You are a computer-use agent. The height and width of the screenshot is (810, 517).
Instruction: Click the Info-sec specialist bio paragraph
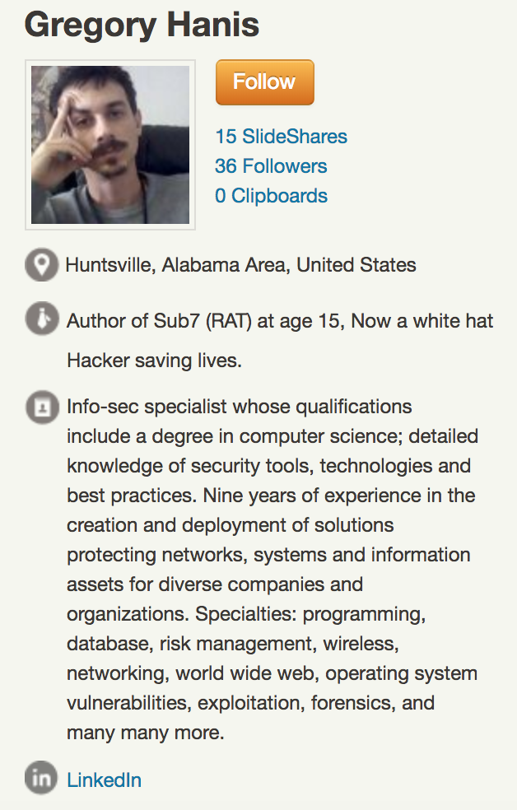tap(272, 570)
